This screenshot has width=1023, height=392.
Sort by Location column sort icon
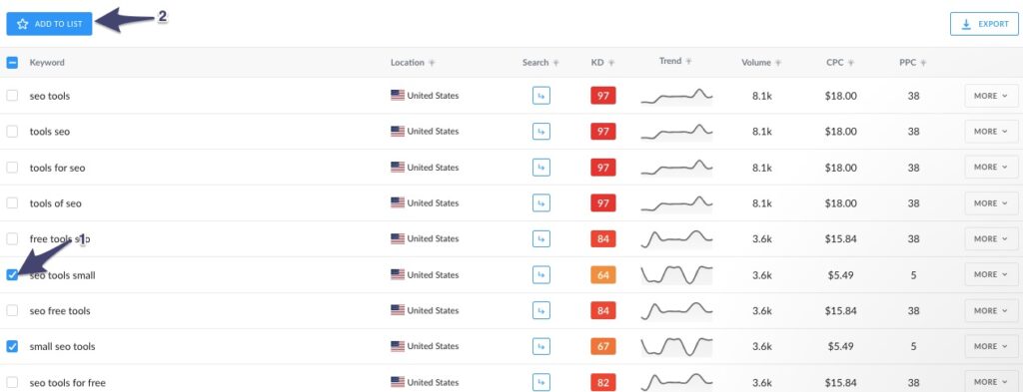pos(432,63)
